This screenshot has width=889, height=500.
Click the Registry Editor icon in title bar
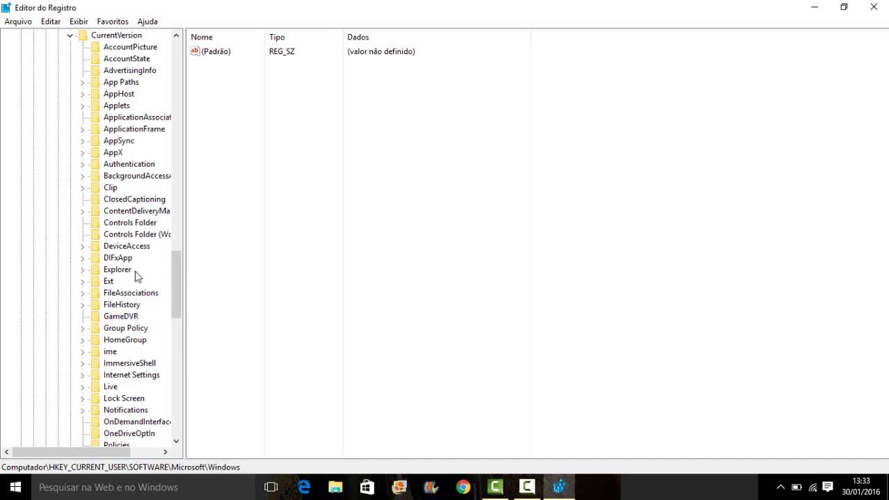[x=6, y=8]
